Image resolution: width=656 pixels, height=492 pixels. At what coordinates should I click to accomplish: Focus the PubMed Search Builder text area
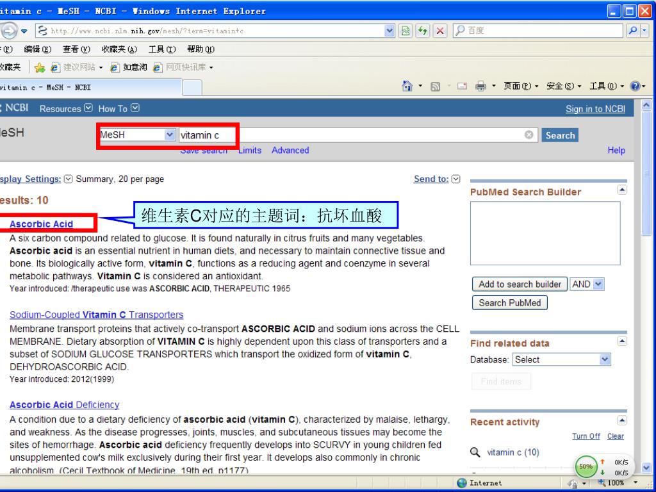pyautogui.click(x=545, y=233)
